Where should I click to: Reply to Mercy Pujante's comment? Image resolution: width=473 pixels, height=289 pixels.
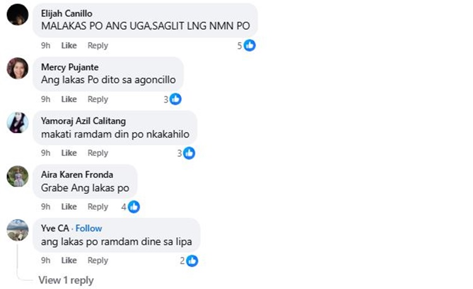point(98,99)
